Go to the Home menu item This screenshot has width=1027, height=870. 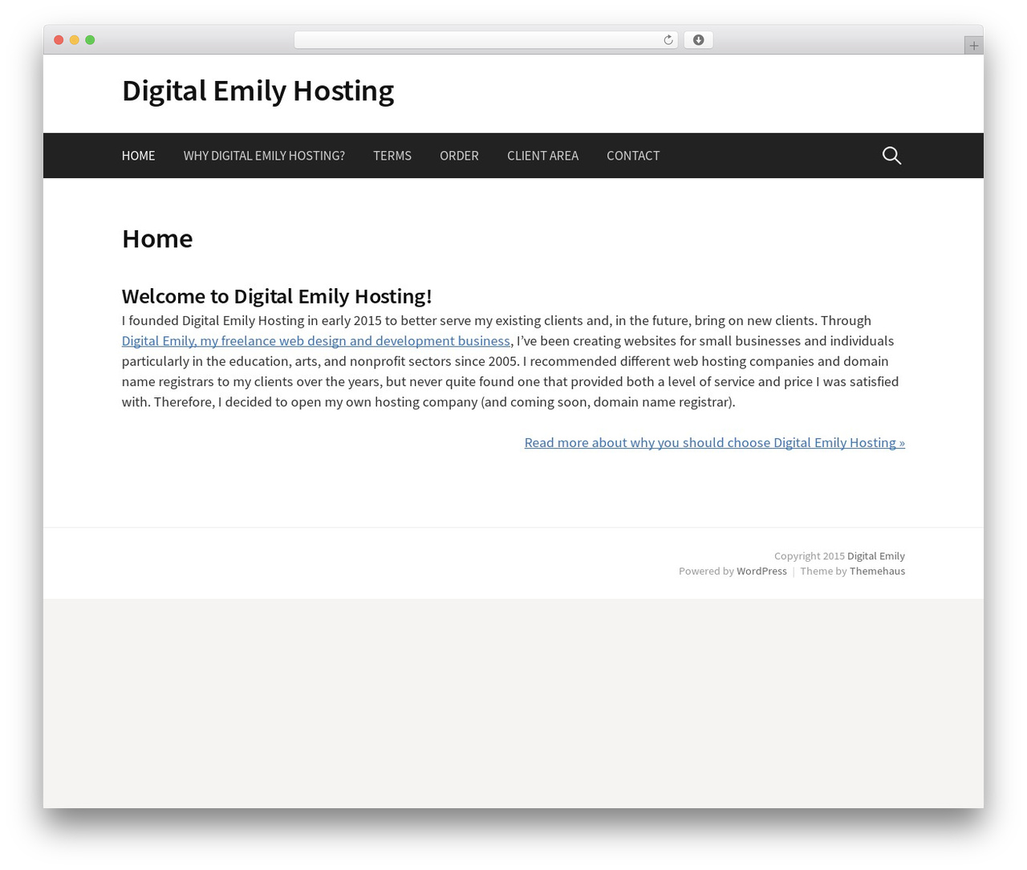tap(139, 156)
